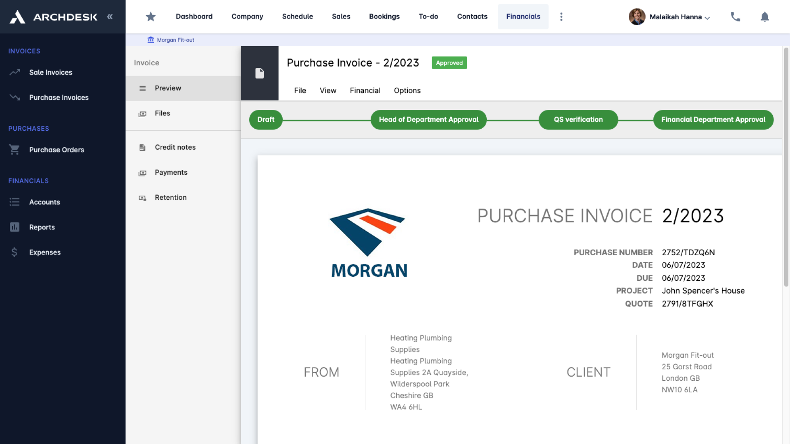Open more options vertical dots menu
This screenshot has height=444, width=790.
[x=561, y=17]
